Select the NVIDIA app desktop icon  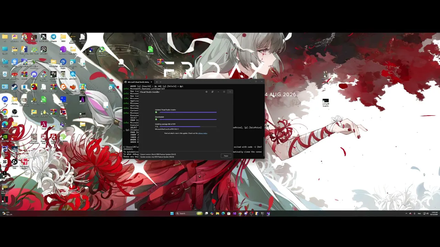(x=5, y=138)
